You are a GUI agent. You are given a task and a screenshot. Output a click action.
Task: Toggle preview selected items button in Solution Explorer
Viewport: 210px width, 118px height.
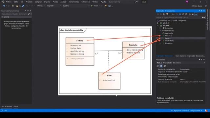point(196,14)
